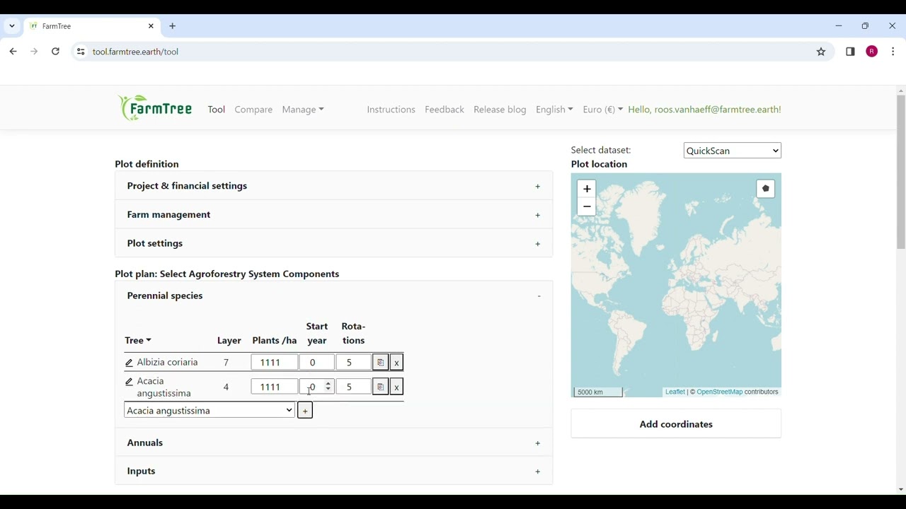
Task: Edit Albizia coriaria start year field
Action: coord(316,363)
